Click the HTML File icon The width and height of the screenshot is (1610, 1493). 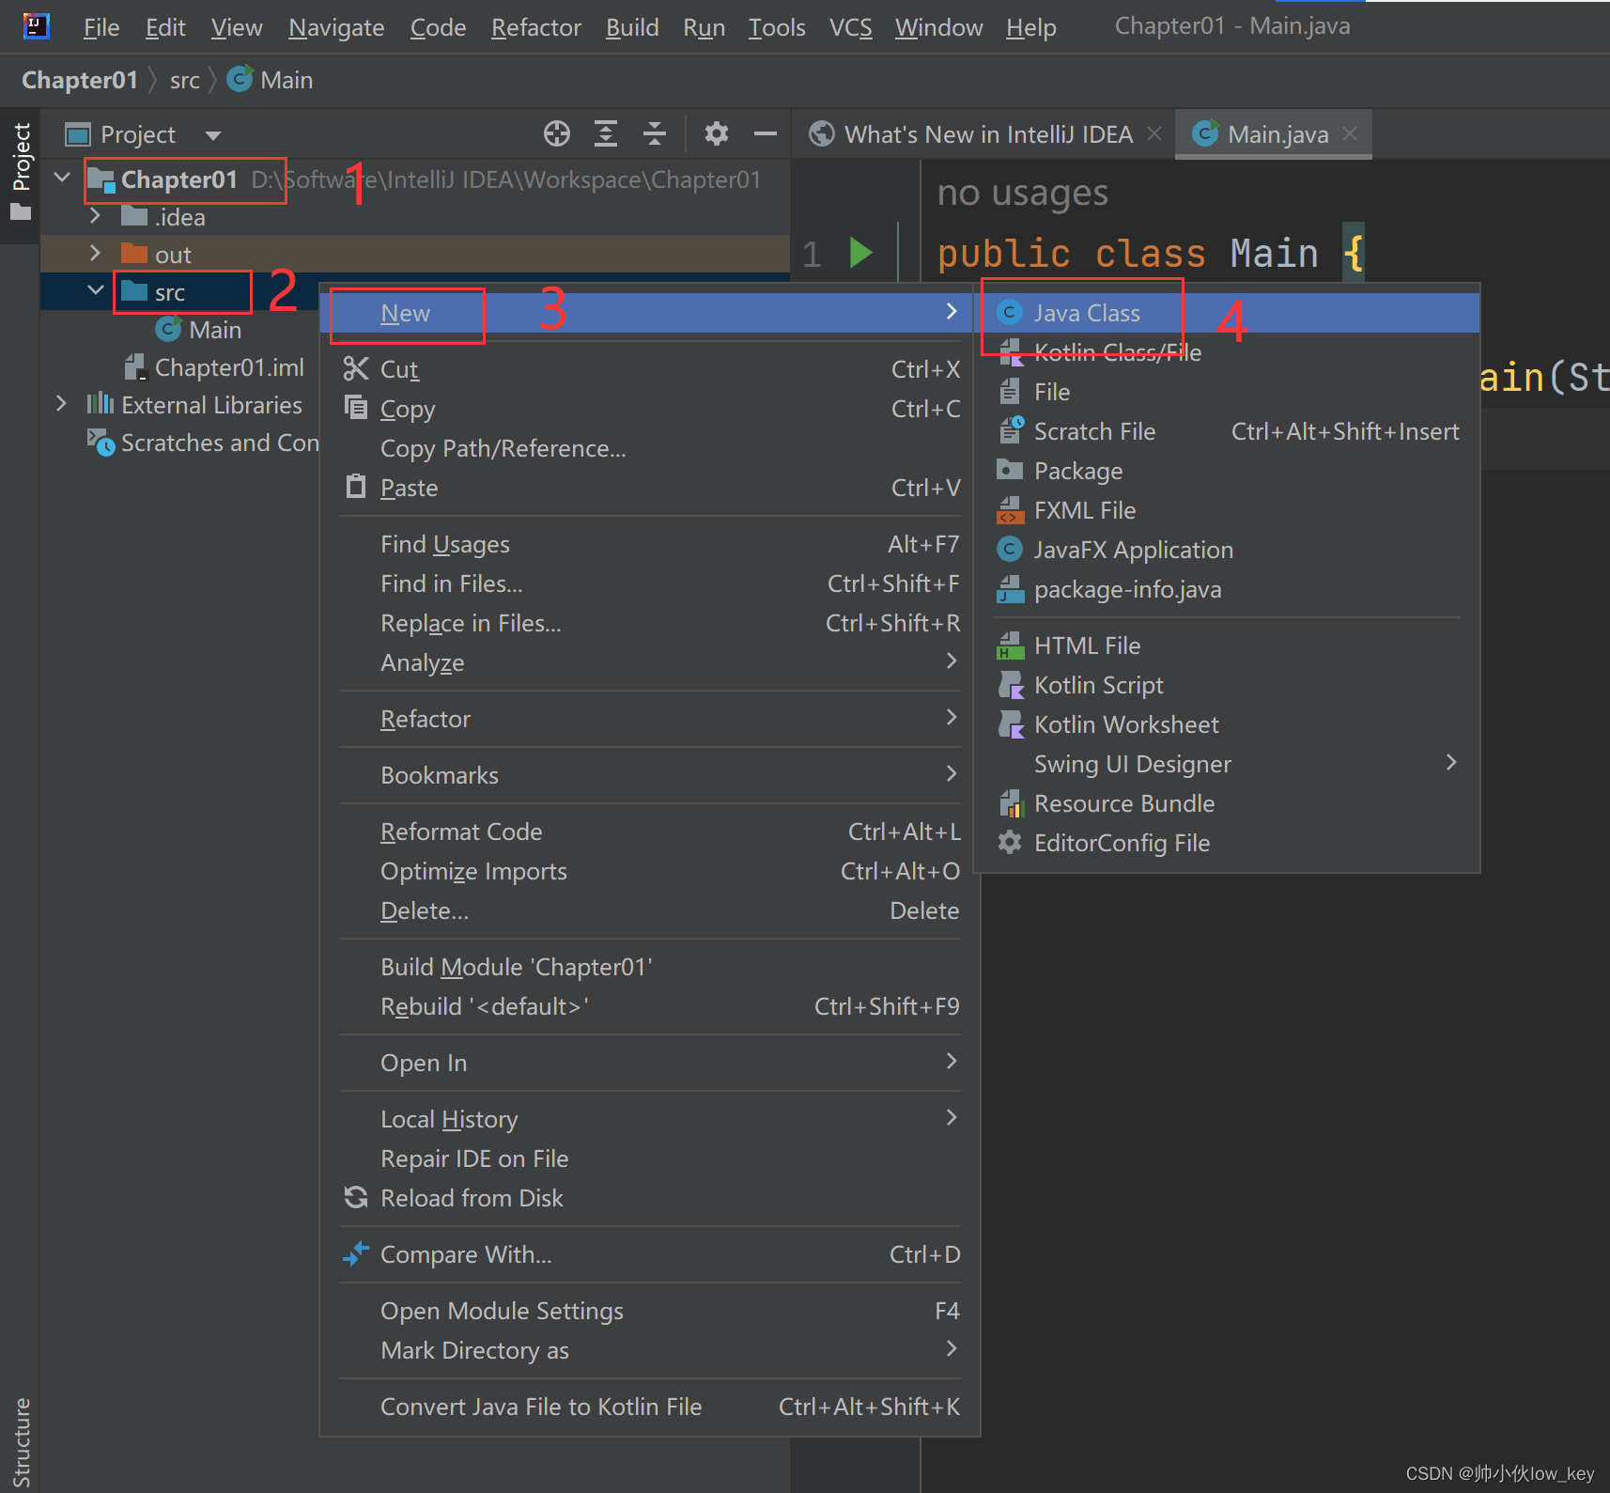(x=1010, y=645)
